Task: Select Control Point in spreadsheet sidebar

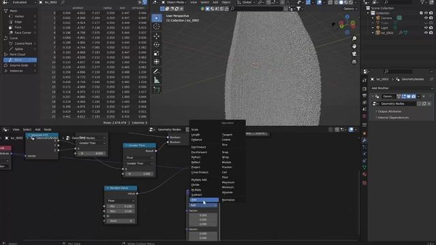Action: [22, 44]
